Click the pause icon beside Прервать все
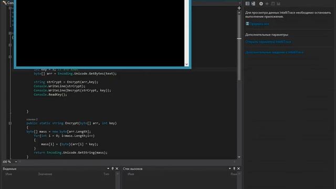 pos(247,24)
